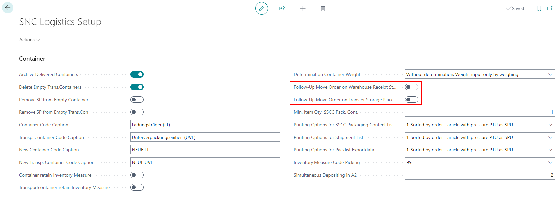
Task: Click the Saved status indicator
Action: [515, 8]
